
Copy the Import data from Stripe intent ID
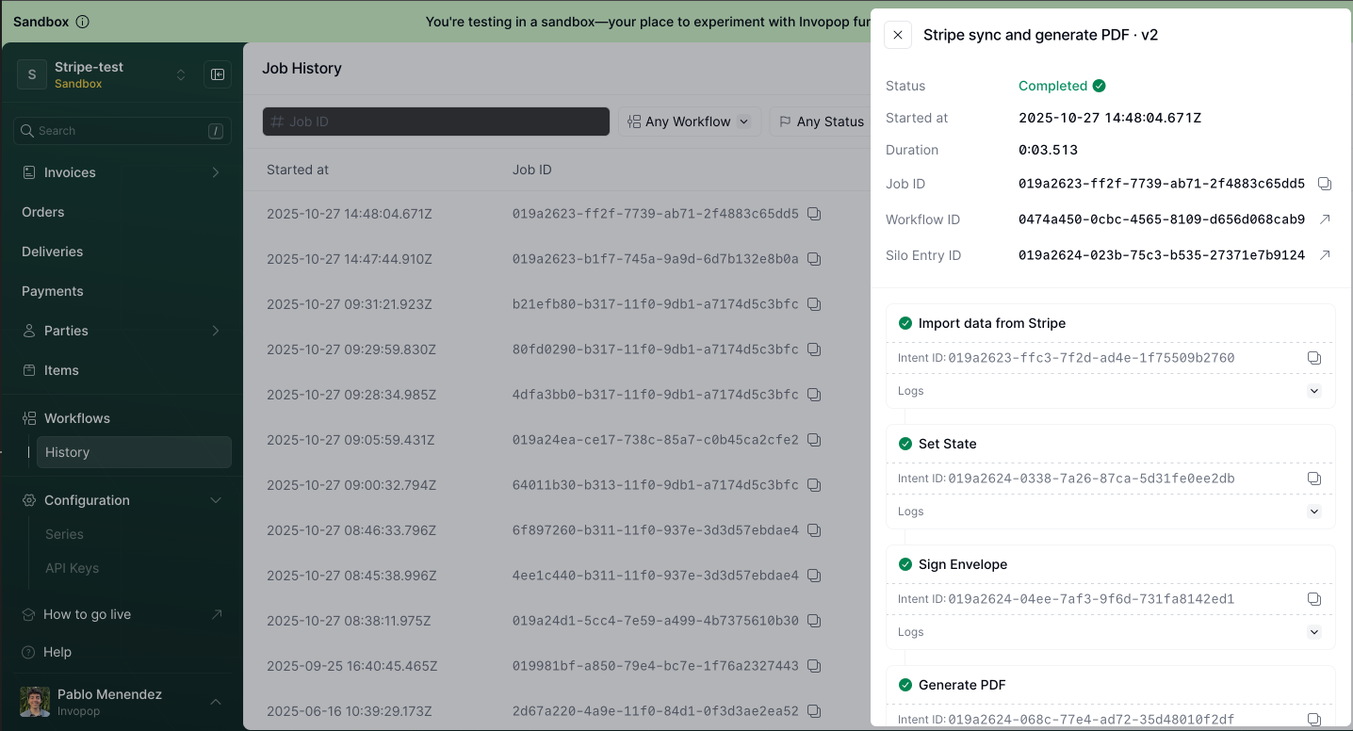pyautogui.click(x=1314, y=358)
